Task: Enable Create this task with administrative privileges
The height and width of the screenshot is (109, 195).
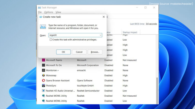Action: pyautogui.click(x=51, y=40)
